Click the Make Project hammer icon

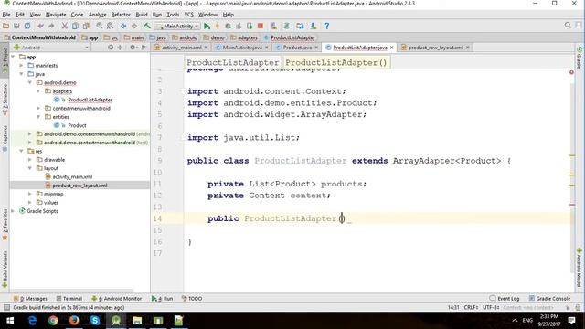pyautogui.click(x=147, y=27)
